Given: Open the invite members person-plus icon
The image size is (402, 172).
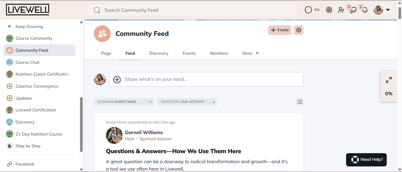Looking at the screenshot, I should tap(341, 10).
